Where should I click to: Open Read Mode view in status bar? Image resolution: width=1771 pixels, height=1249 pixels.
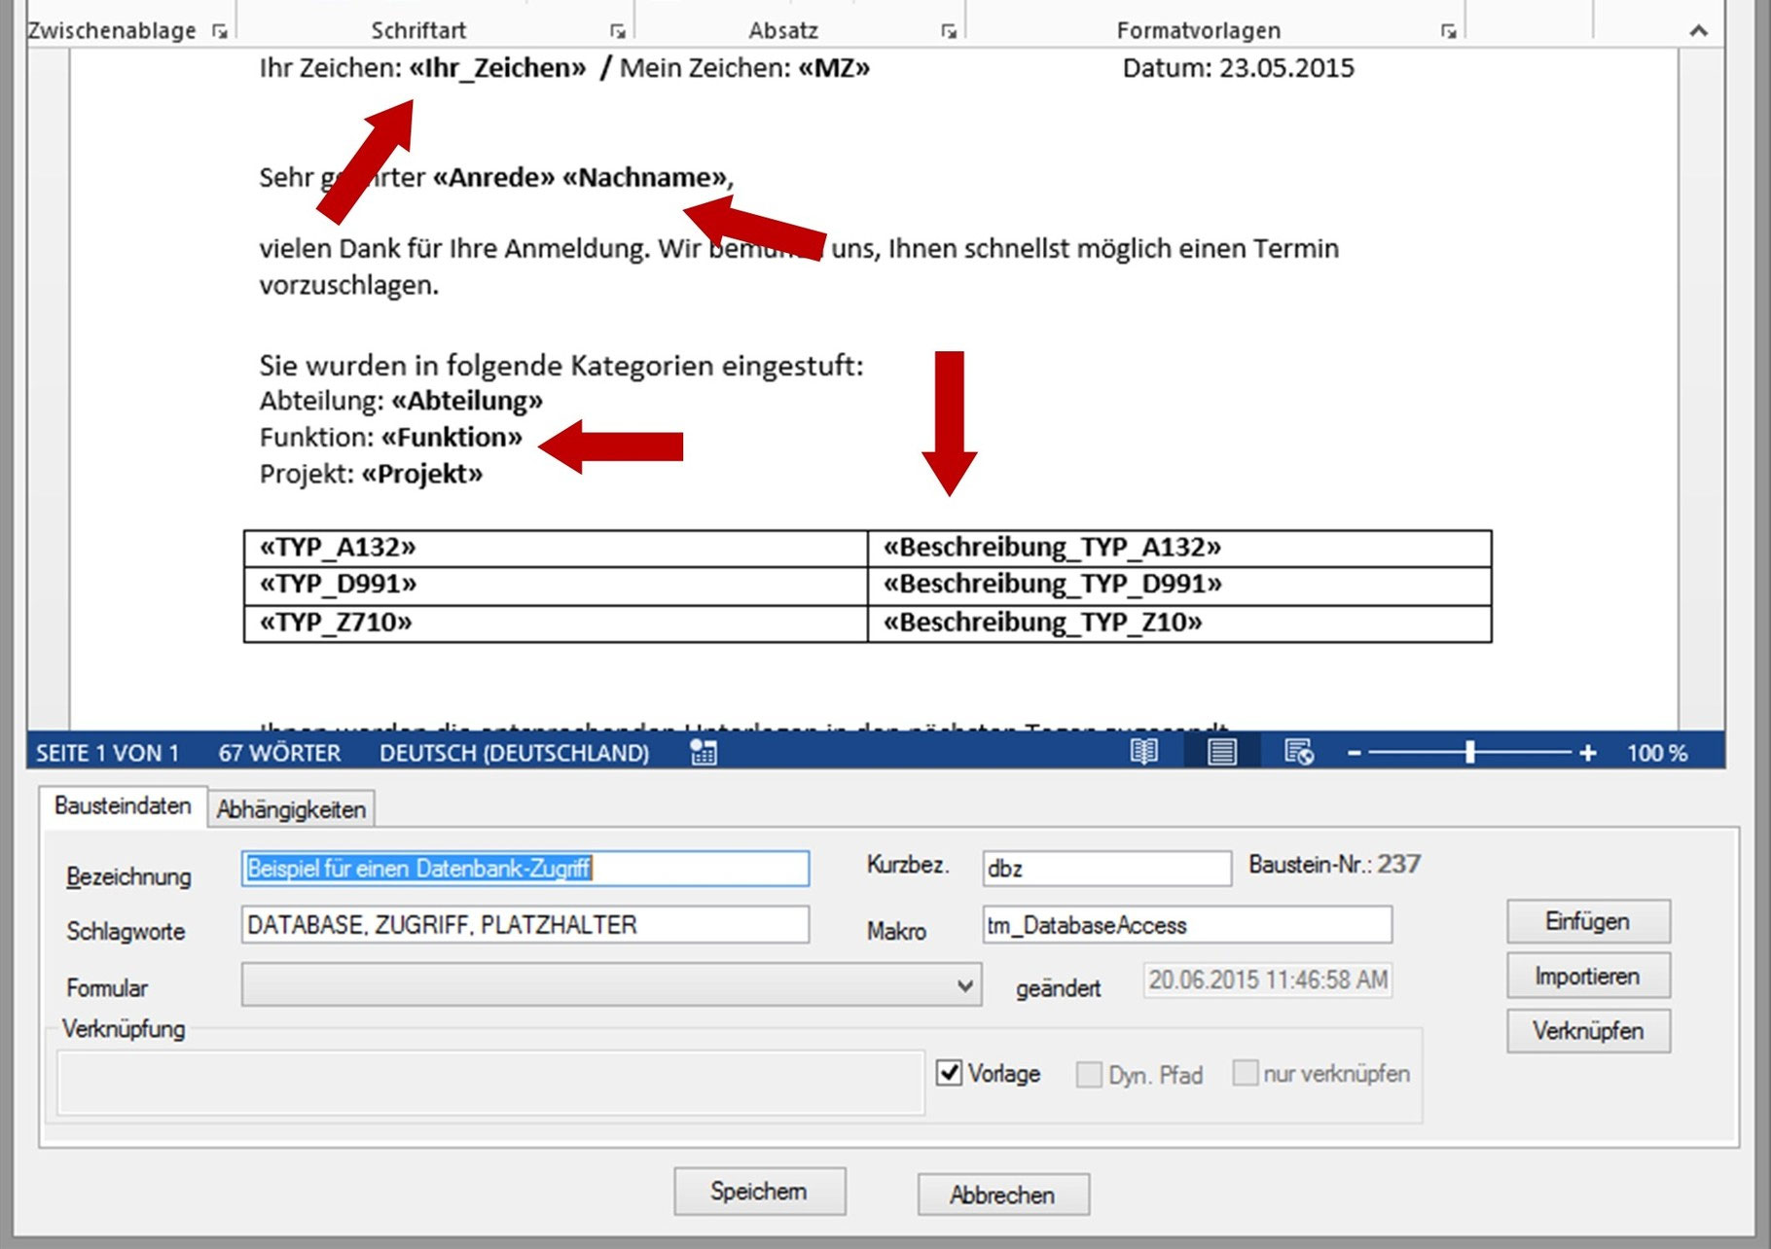1146,751
